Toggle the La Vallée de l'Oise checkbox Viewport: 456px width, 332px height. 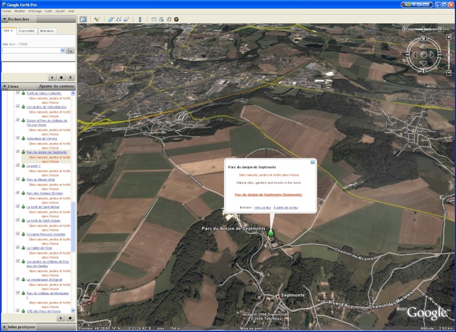pos(18,248)
